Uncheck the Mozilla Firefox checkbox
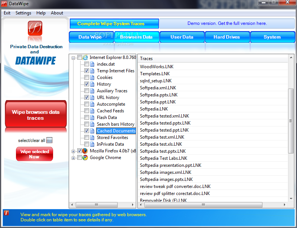297x228 pixels. pos(79,151)
